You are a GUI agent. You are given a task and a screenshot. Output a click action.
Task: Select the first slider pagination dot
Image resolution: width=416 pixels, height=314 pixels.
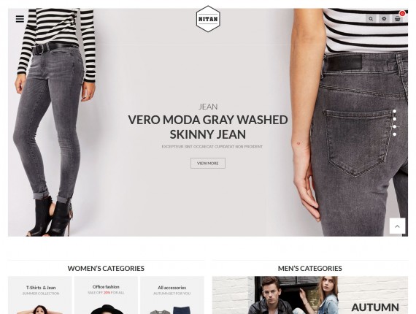click(x=395, y=111)
